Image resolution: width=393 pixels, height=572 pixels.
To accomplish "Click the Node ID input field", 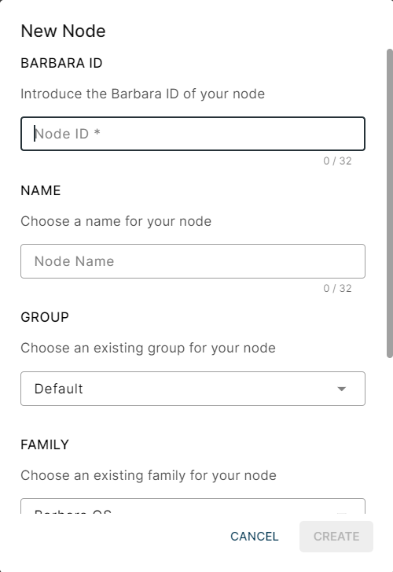I will click(193, 134).
